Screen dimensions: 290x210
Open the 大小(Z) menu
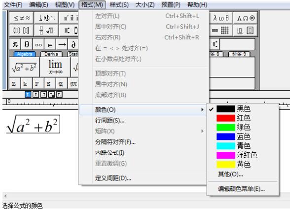point(145,4)
